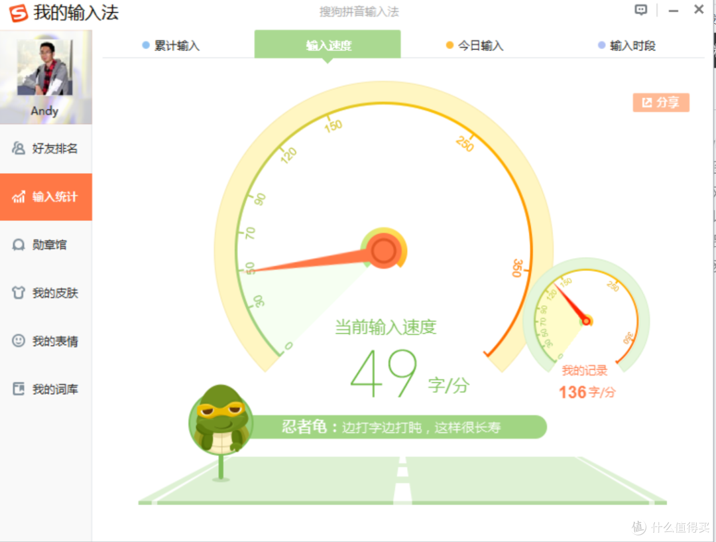The width and height of the screenshot is (716, 542).
Task: Click the Andy username label
Action: [x=44, y=111]
